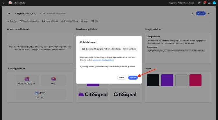The image size is (218, 120).
Task: Select the CitiSignal logo with icon
Action: point(93,94)
